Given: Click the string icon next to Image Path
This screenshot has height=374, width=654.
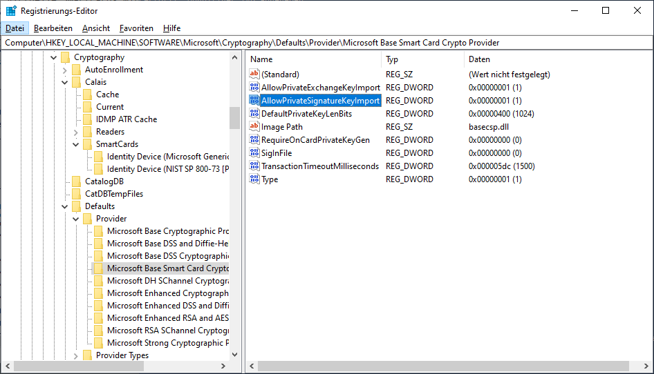Looking at the screenshot, I should click(254, 127).
